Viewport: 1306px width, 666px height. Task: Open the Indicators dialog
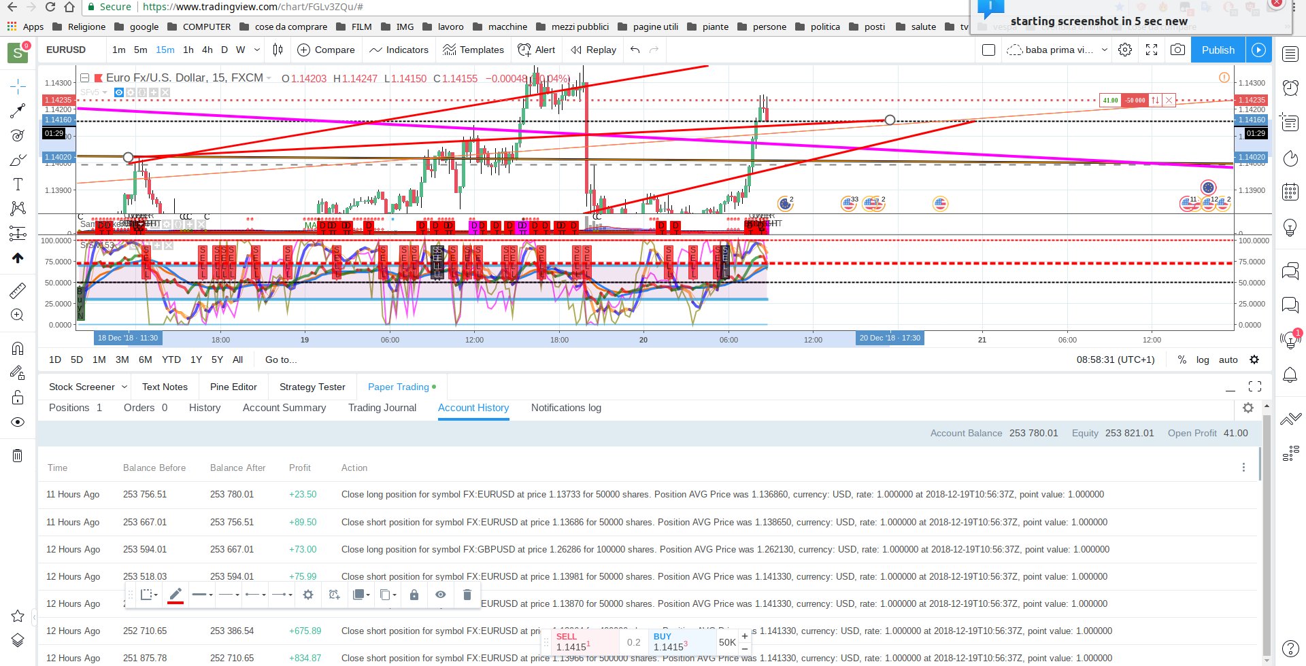(x=399, y=50)
